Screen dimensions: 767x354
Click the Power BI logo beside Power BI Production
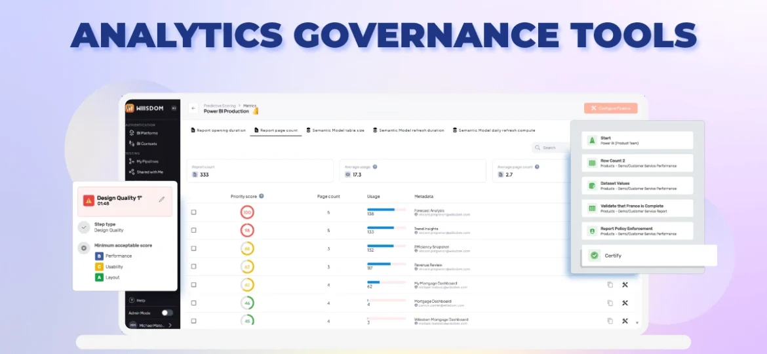pyautogui.click(x=256, y=111)
